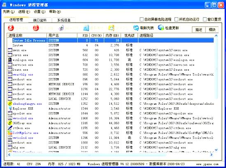
Task: Click the red pause-process toolbar icon
Action: click(x=36, y=28)
